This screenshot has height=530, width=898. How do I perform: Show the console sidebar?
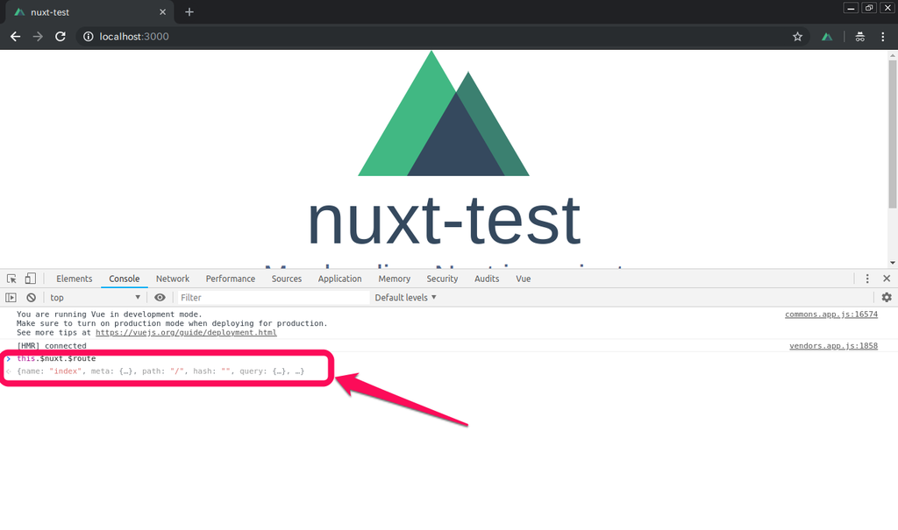11,298
